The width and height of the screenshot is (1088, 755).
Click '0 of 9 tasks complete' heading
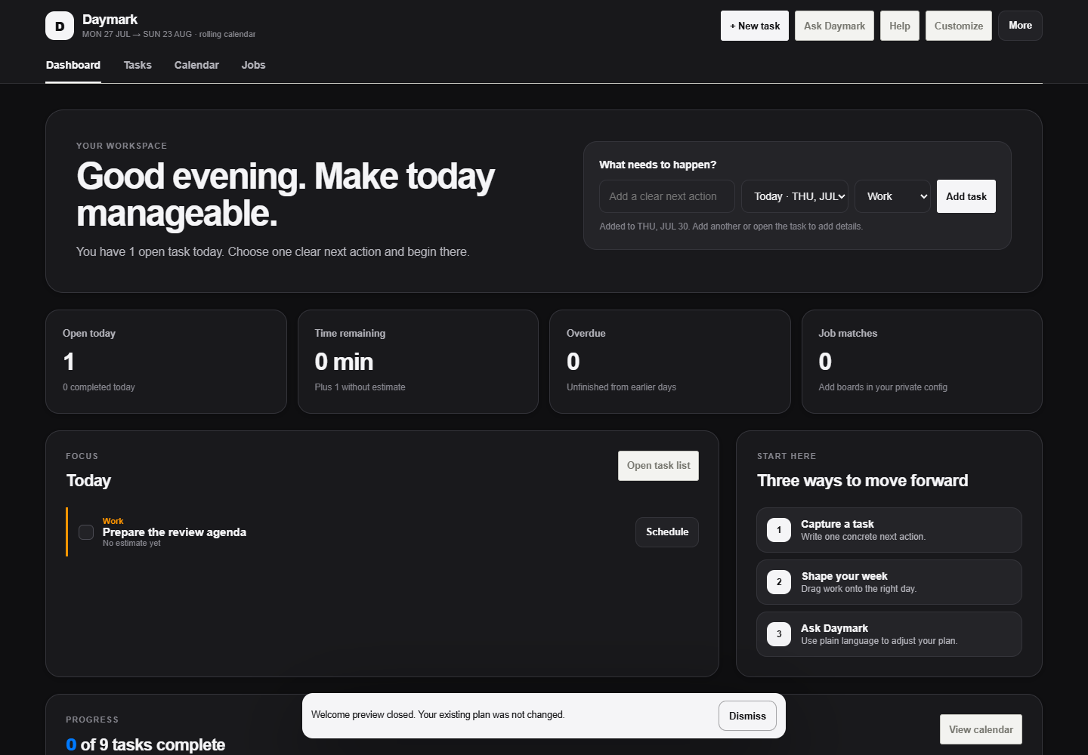click(x=145, y=744)
